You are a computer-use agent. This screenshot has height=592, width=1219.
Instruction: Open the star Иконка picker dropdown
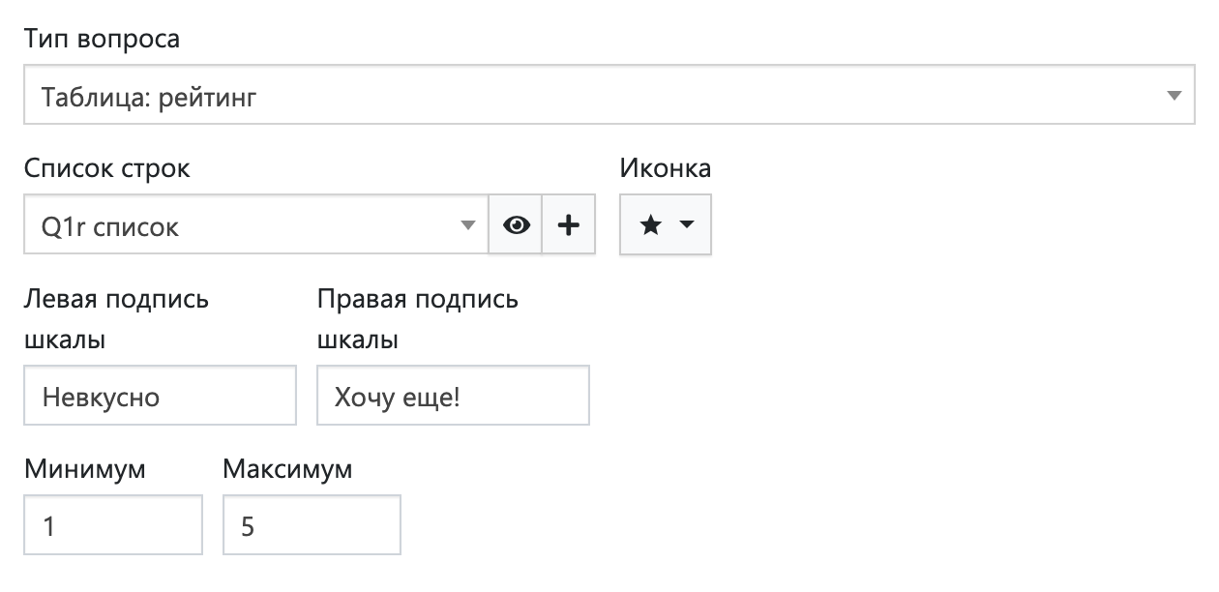pyautogui.click(x=666, y=225)
